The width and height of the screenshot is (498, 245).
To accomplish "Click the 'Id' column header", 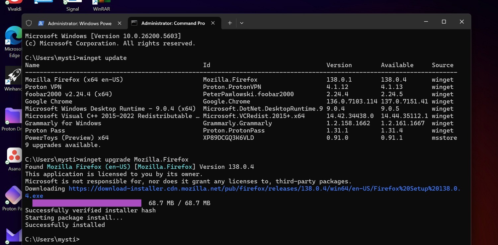I will [x=207, y=65].
